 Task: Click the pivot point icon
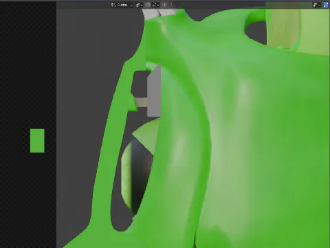pos(137,5)
